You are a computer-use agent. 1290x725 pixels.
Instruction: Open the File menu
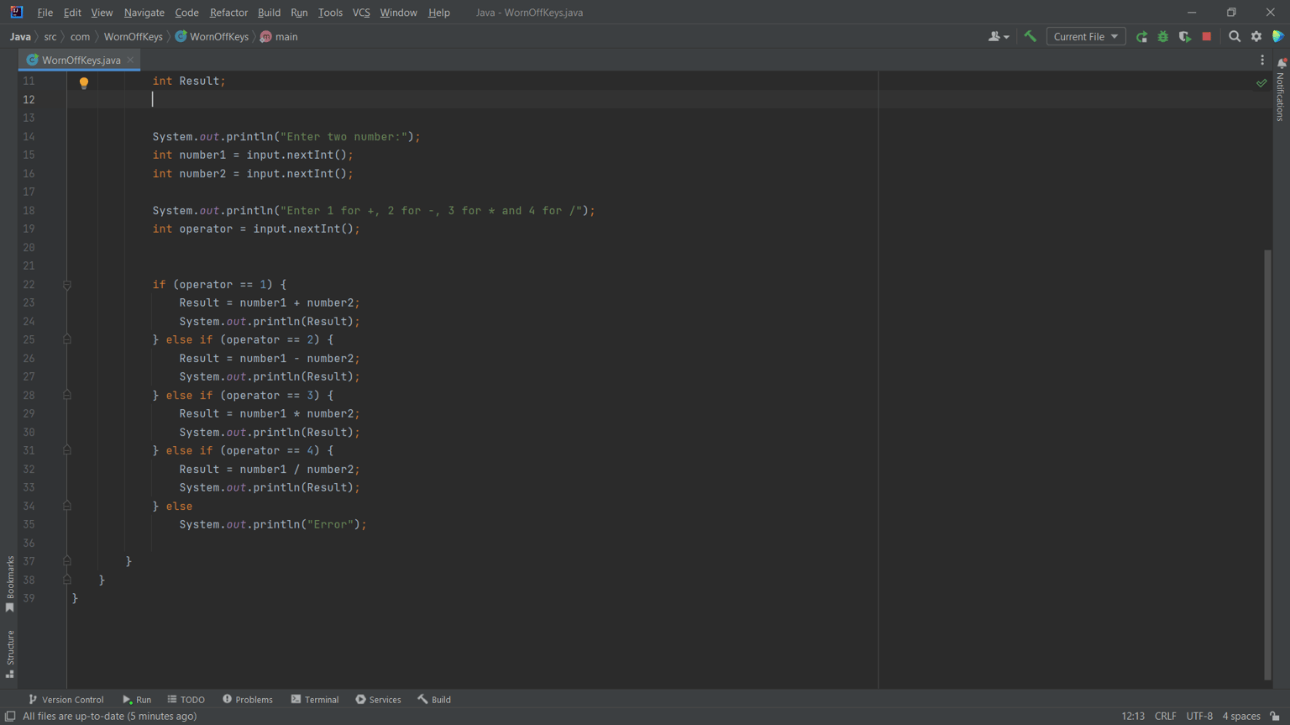point(45,13)
